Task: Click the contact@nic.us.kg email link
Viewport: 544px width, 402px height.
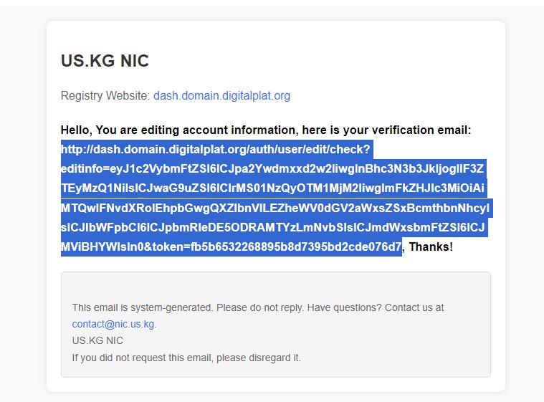Action: (x=114, y=324)
